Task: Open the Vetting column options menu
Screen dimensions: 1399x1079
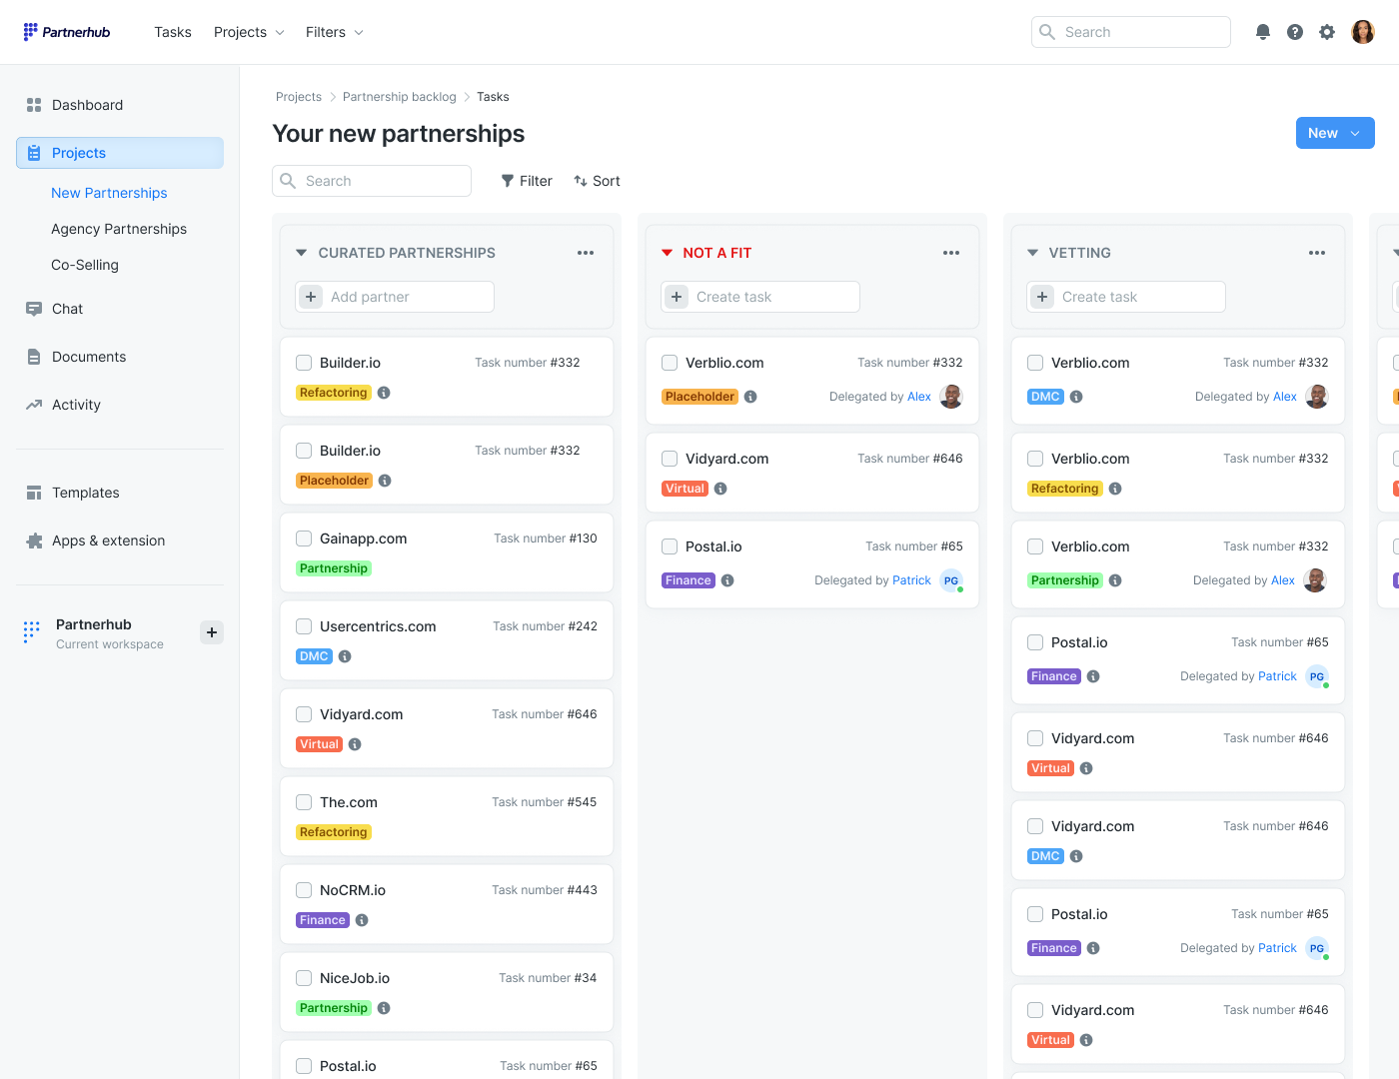Action: 1317,253
